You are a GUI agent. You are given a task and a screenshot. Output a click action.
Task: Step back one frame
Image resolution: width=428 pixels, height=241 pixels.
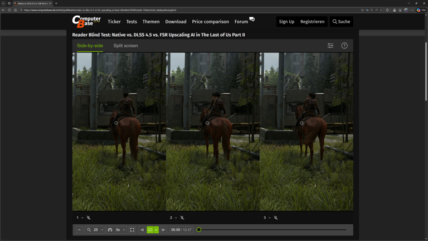pyautogui.click(x=142, y=230)
